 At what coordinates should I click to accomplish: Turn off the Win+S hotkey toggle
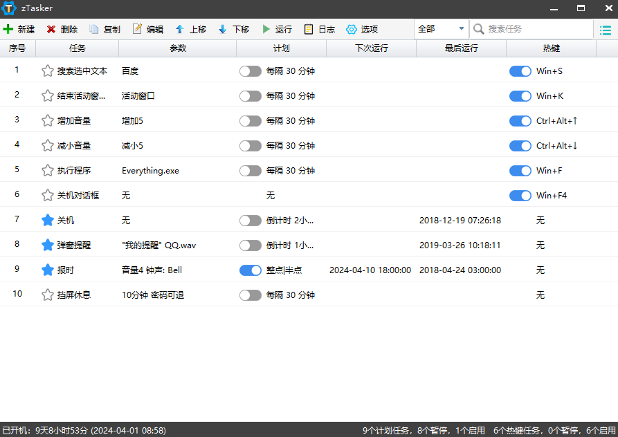(520, 71)
